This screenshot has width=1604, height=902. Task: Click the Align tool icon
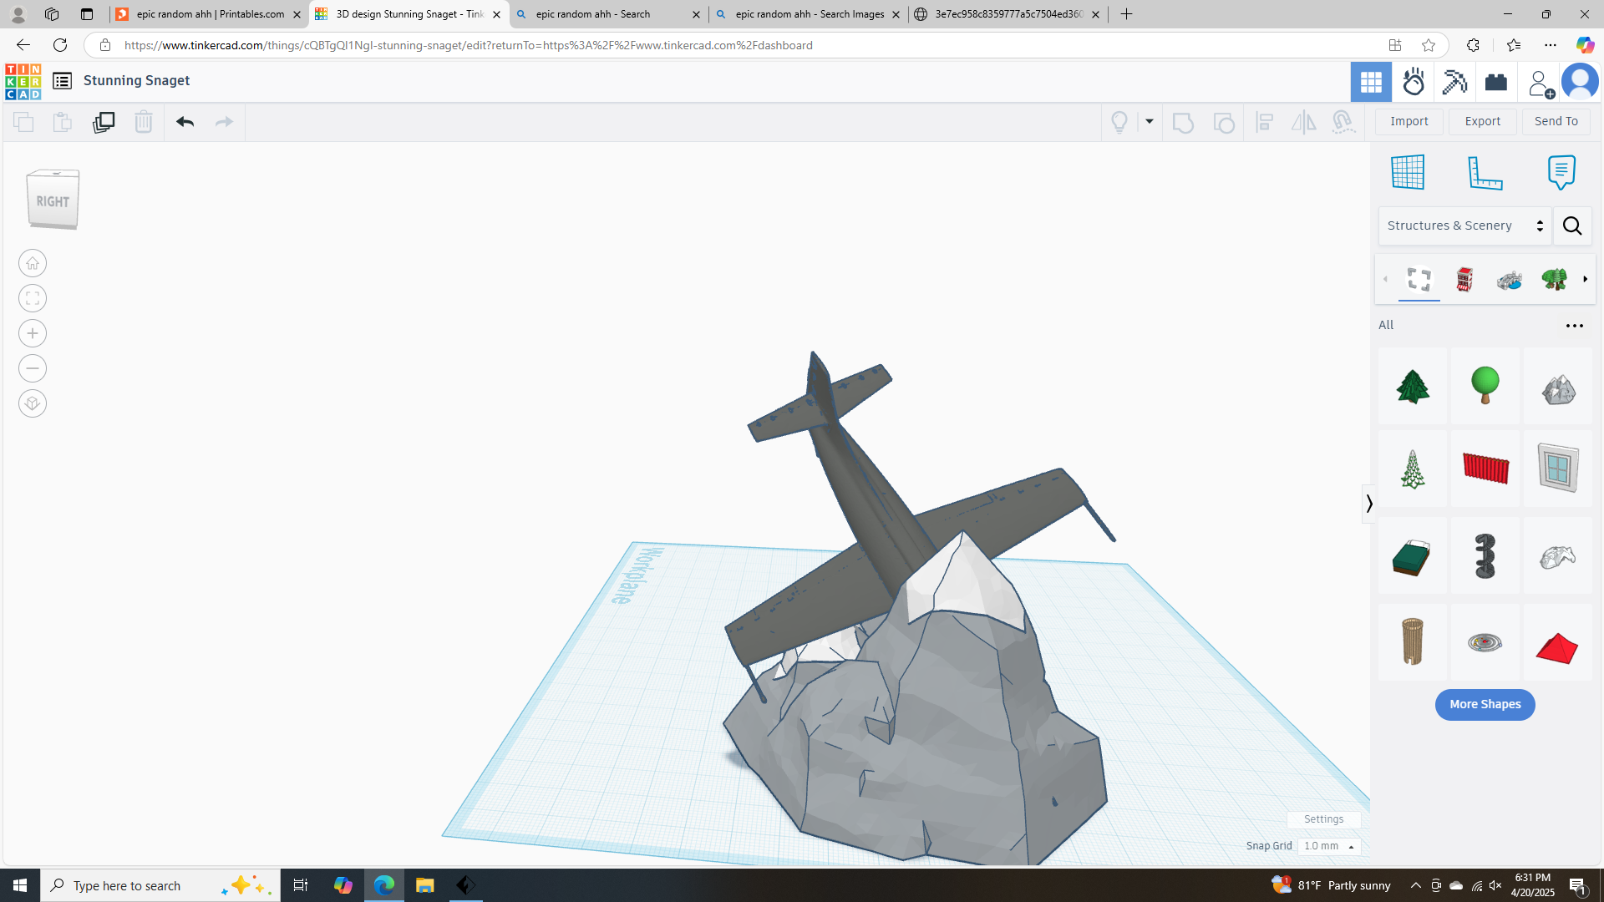tap(1265, 122)
